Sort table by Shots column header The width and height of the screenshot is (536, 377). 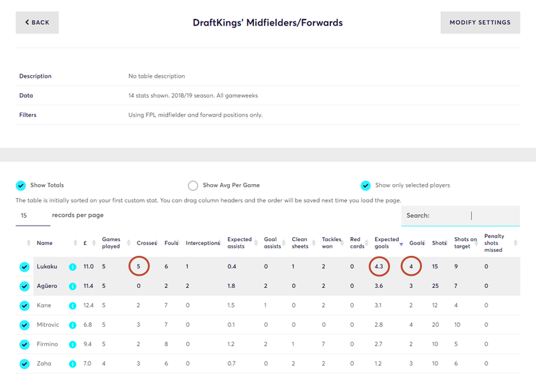click(439, 243)
